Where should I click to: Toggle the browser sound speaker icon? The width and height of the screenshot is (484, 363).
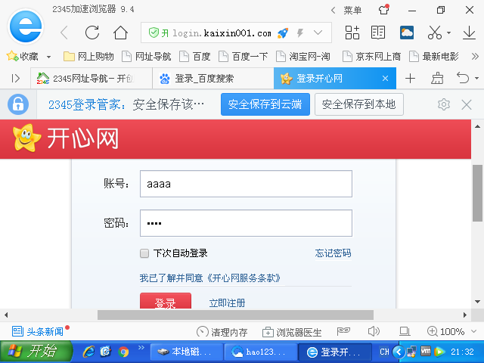tap(374, 331)
